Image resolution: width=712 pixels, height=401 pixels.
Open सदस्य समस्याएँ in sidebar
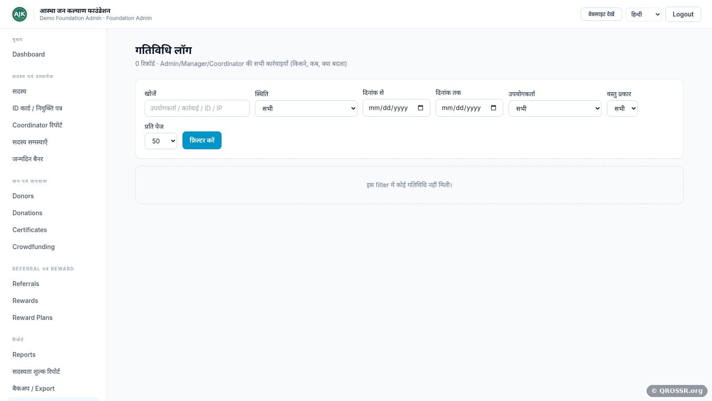click(30, 142)
